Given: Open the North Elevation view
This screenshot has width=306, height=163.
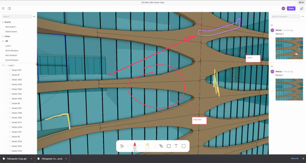Looking at the screenshot, I should pyautogui.click(x=12, y=51).
